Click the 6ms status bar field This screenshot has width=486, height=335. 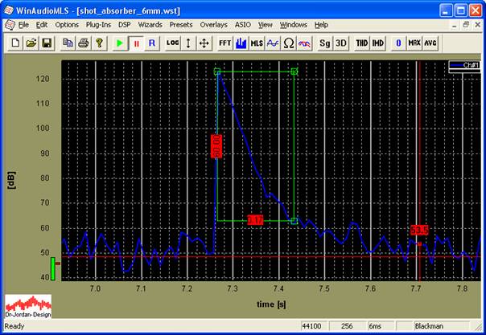click(x=381, y=326)
